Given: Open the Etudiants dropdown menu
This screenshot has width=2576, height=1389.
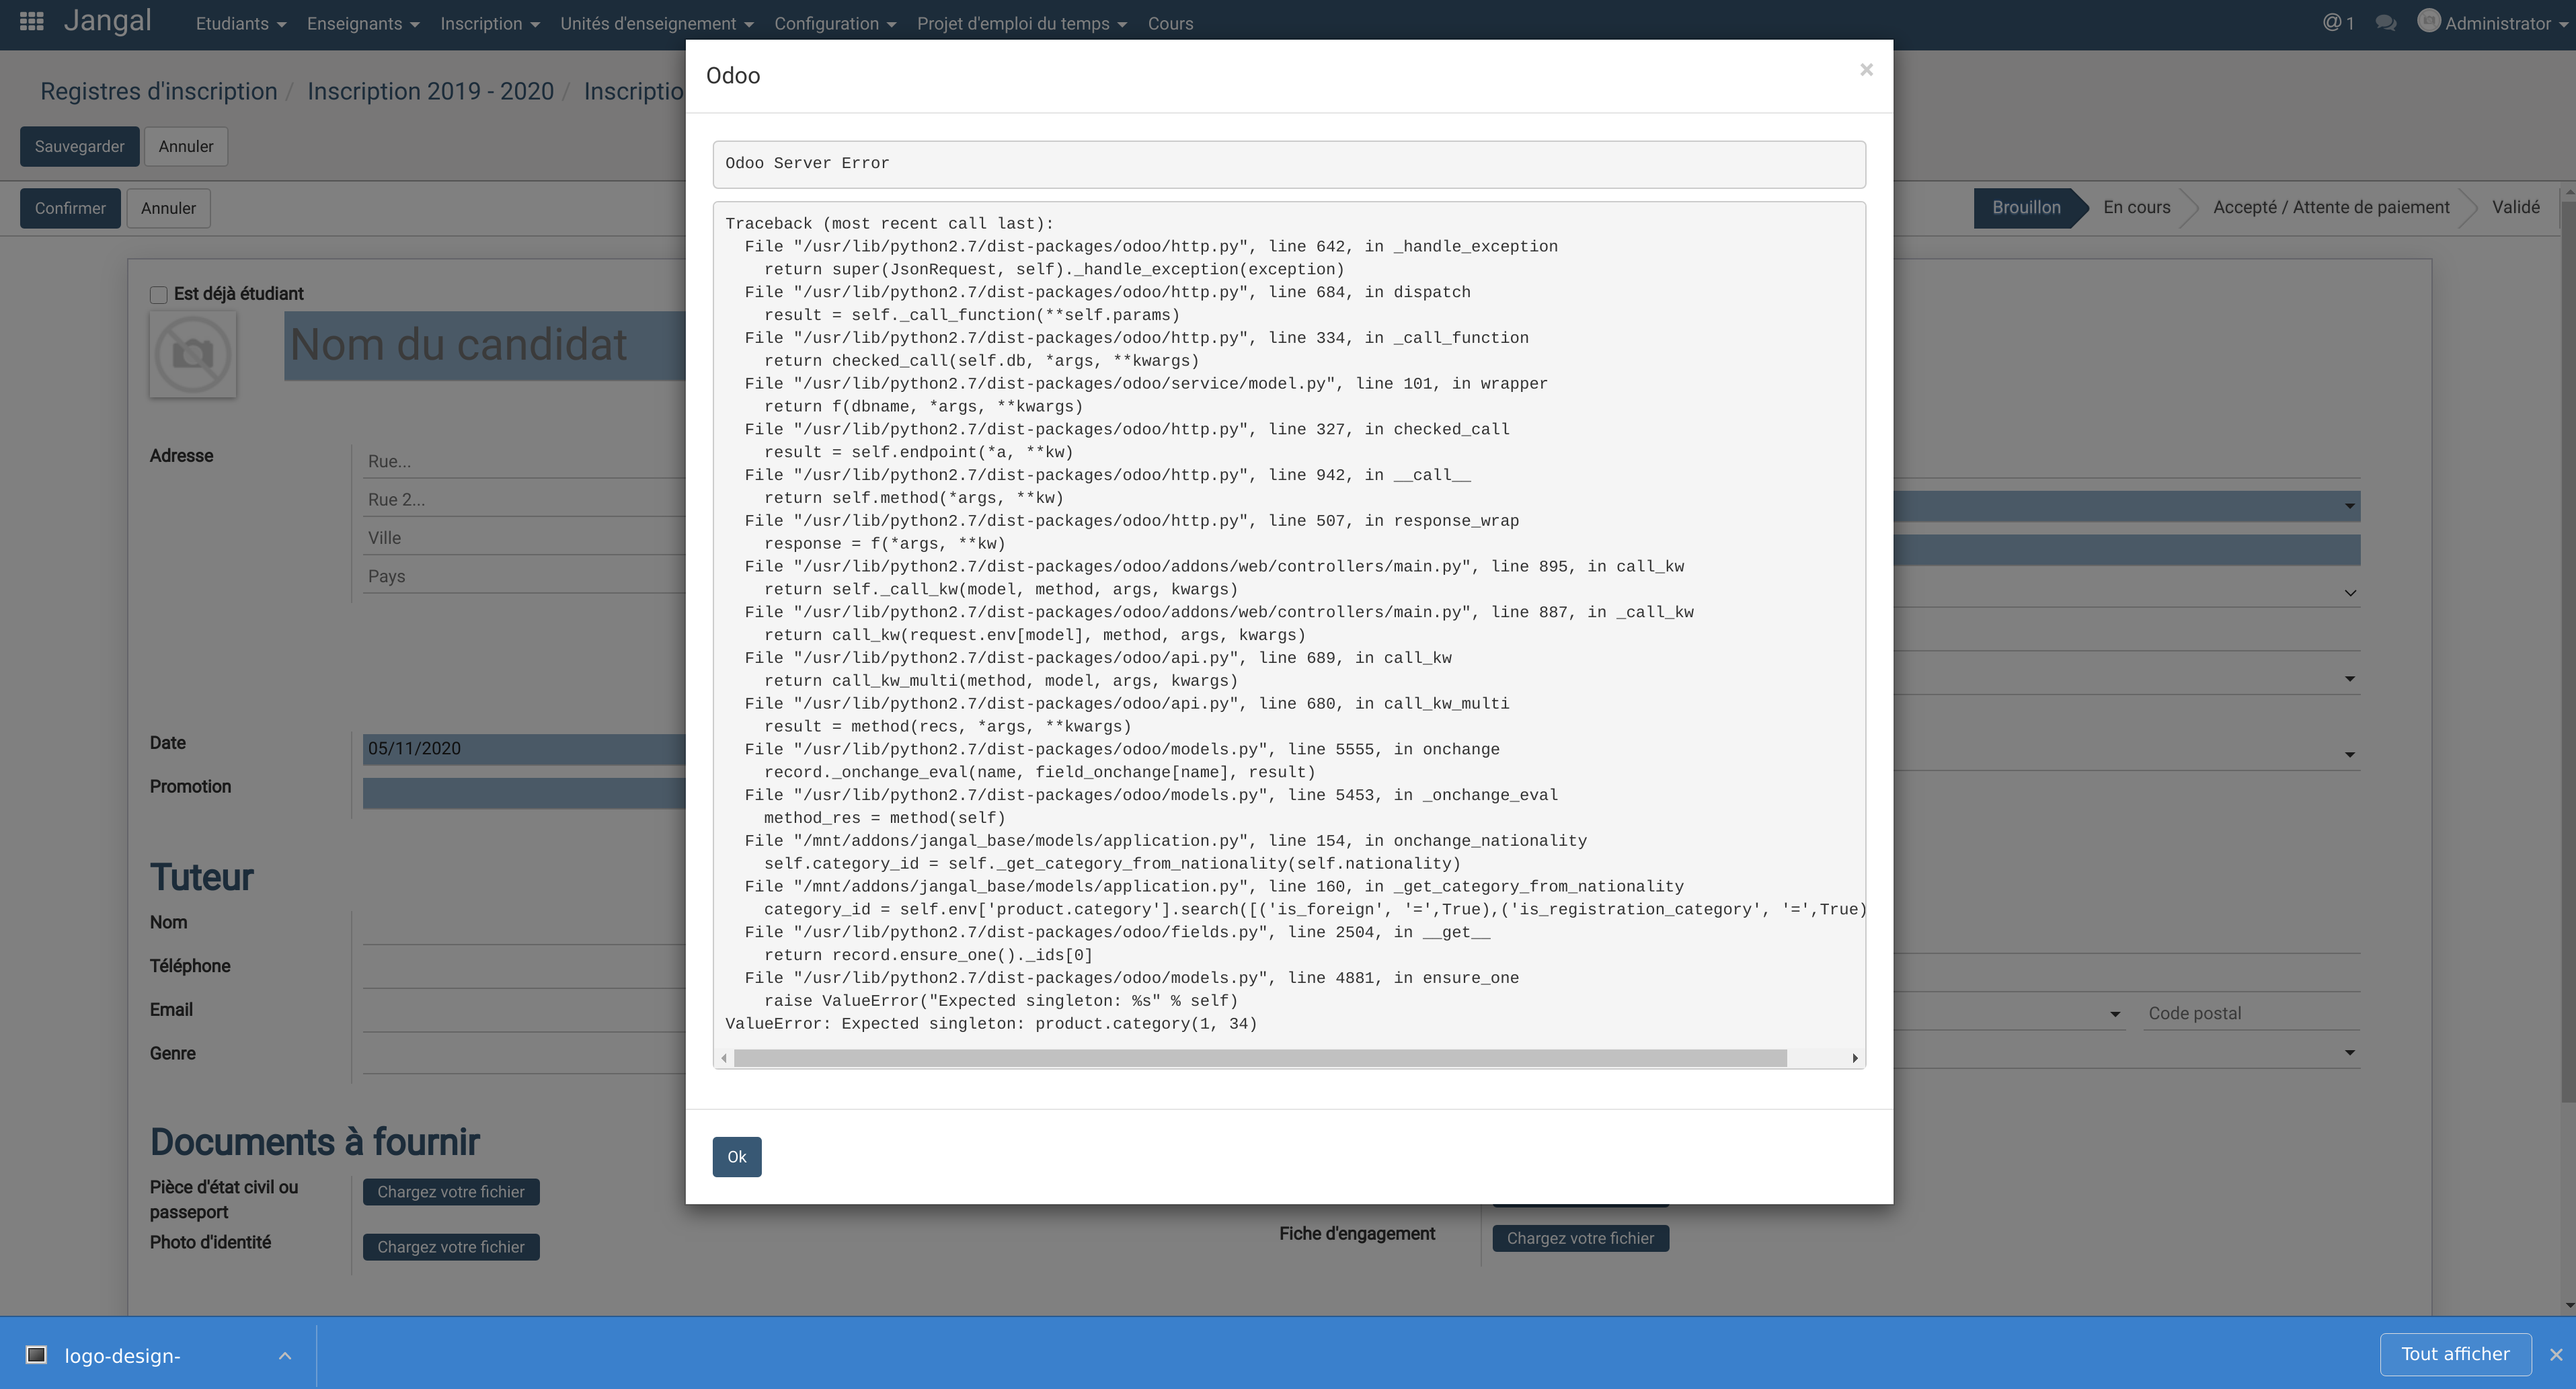Looking at the screenshot, I should [x=240, y=23].
